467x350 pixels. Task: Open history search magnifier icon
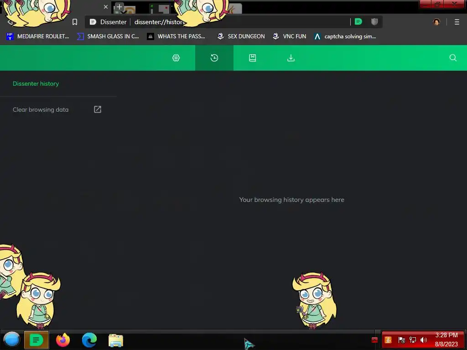click(453, 58)
